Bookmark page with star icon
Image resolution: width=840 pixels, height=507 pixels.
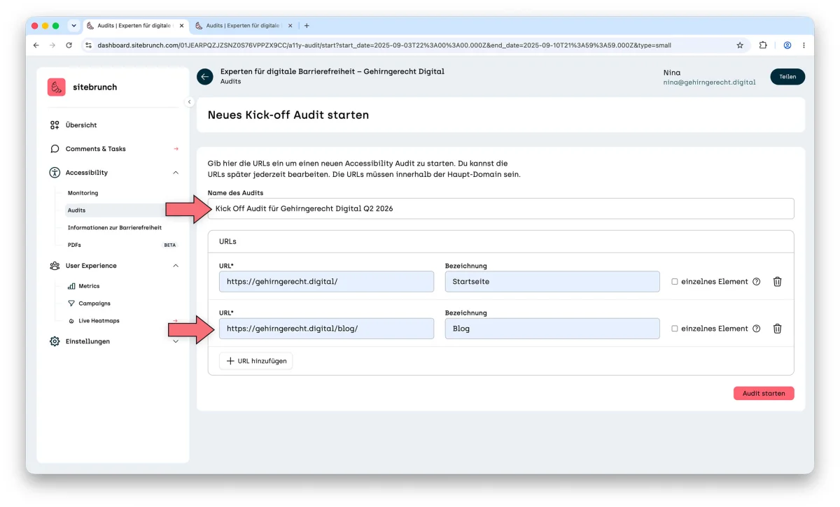[x=740, y=45]
